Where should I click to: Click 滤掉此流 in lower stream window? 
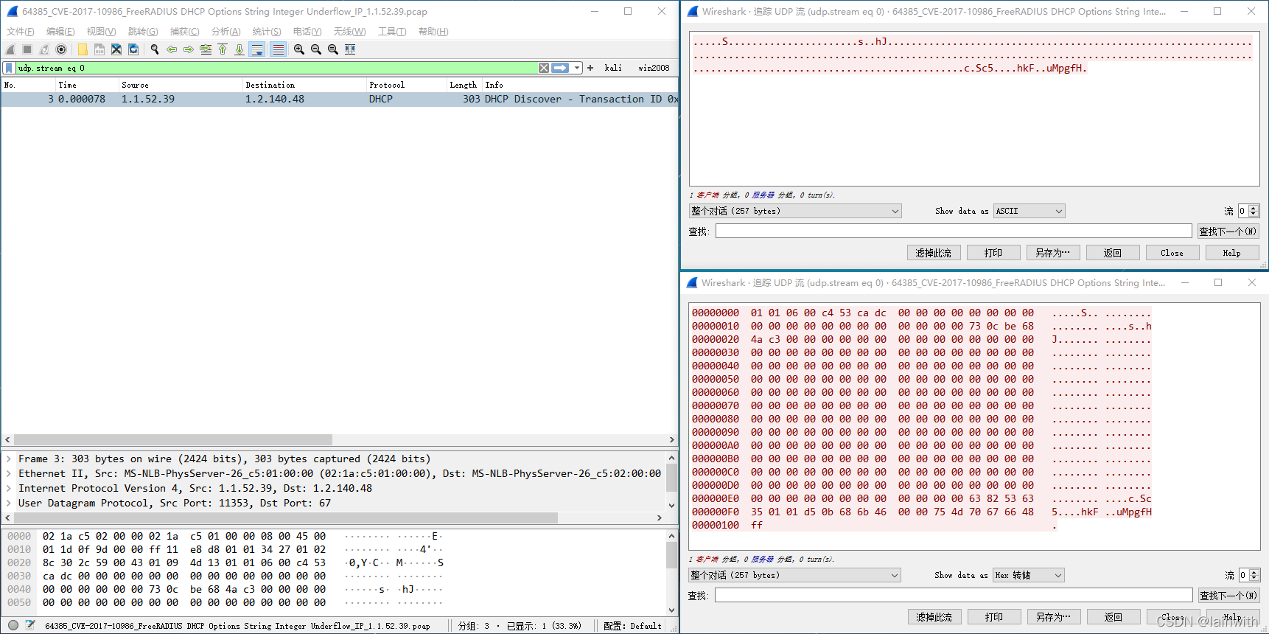point(934,617)
